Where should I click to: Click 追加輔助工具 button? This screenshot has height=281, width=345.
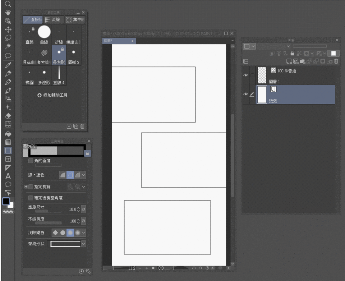[x=52, y=95]
